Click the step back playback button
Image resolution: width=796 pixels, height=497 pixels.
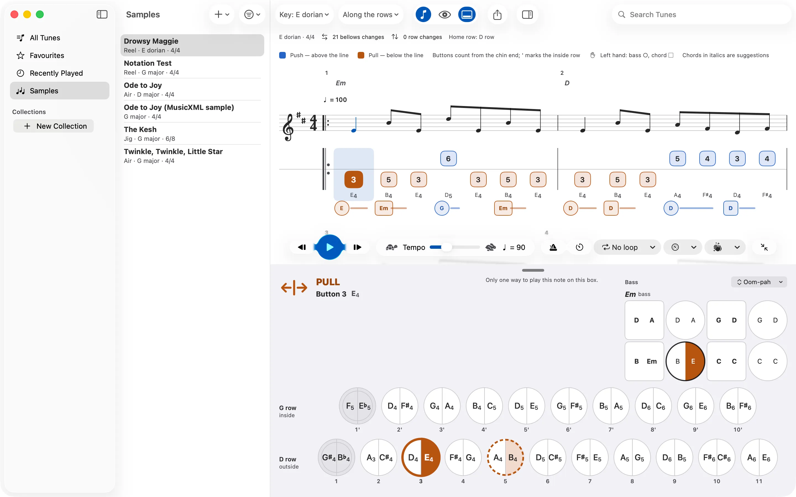302,247
